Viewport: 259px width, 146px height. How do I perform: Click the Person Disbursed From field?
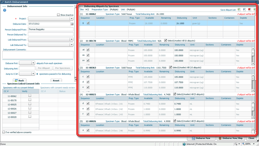point(51,29)
